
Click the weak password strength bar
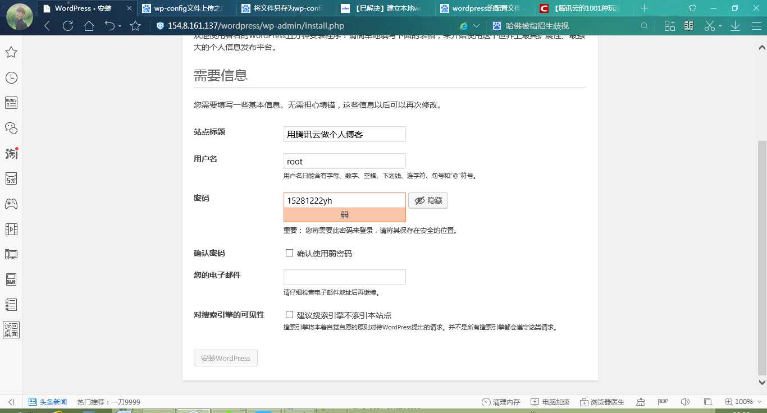(x=345, y=215)
